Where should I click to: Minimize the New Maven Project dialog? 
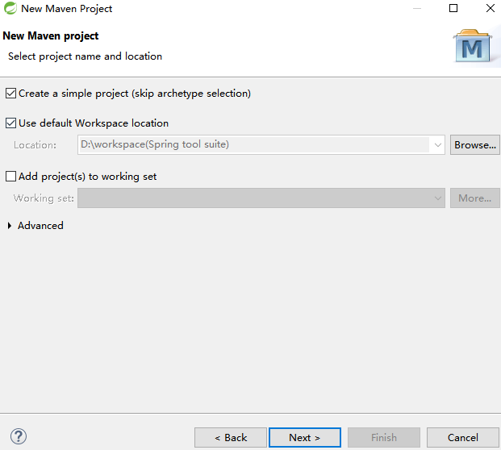[417, 8]
